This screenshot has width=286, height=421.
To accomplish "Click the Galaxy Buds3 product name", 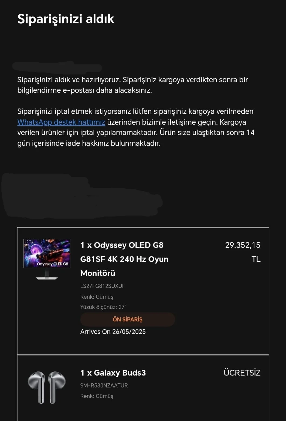I will click(x=113, y=373).
